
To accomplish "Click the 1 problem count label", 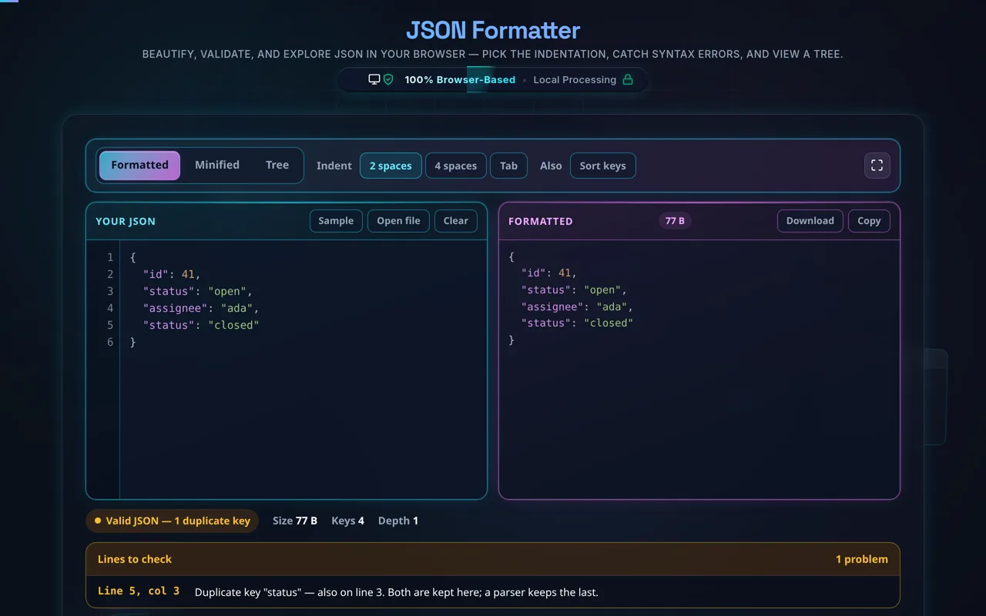I will [x=861, y=559].
